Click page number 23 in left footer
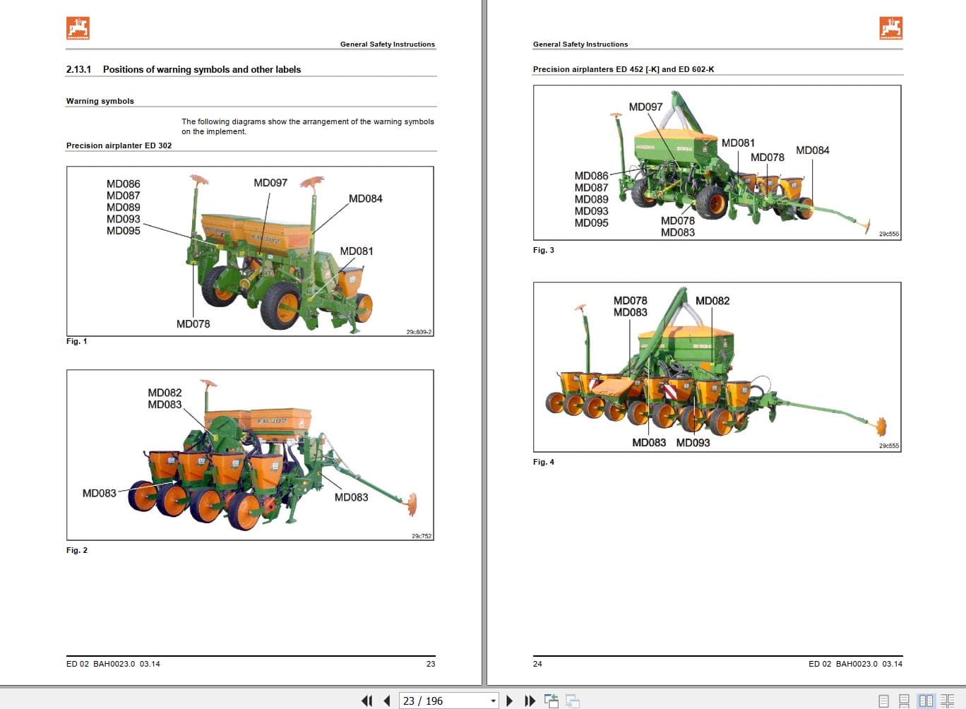The image size is (966, 709). (431, 664)
